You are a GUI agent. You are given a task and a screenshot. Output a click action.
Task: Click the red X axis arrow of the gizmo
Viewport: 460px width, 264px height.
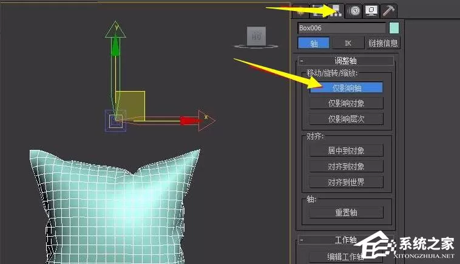(190, 121)
